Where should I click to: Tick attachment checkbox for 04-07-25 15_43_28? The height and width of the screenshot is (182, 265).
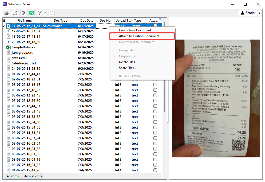[155, 170]
